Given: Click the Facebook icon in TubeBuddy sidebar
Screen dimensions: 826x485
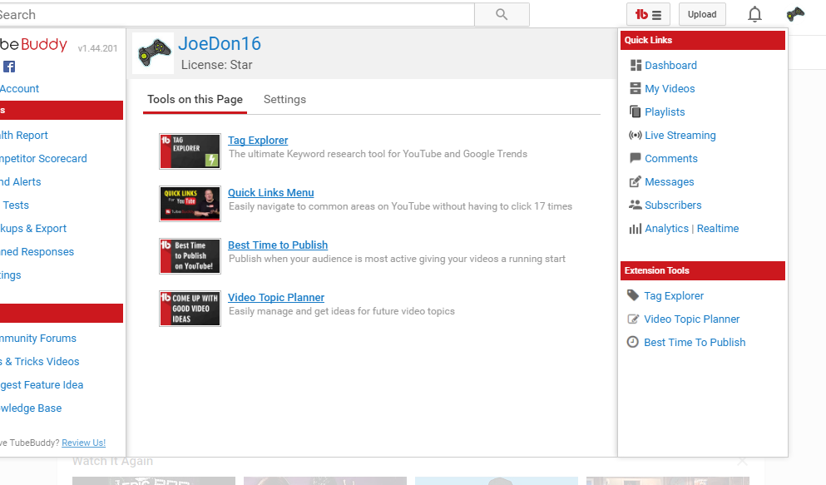Looking at the screenshot, I should [x=9, y=67].
